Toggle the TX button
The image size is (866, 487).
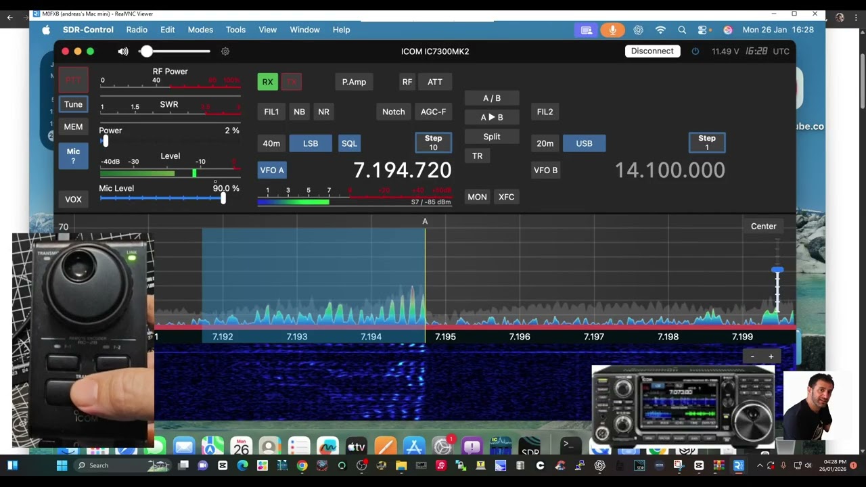292,82
